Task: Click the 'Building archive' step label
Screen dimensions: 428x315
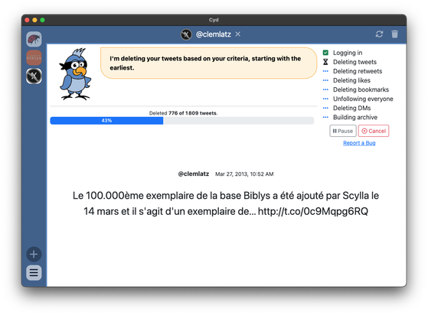Action: (x=355, y=118)
